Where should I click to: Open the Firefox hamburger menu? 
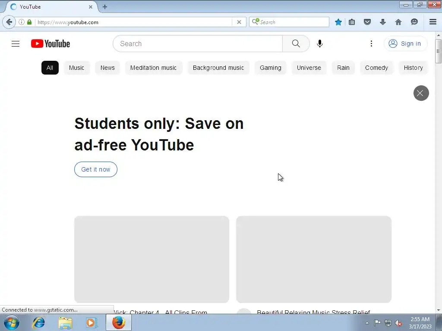[433, 22]
